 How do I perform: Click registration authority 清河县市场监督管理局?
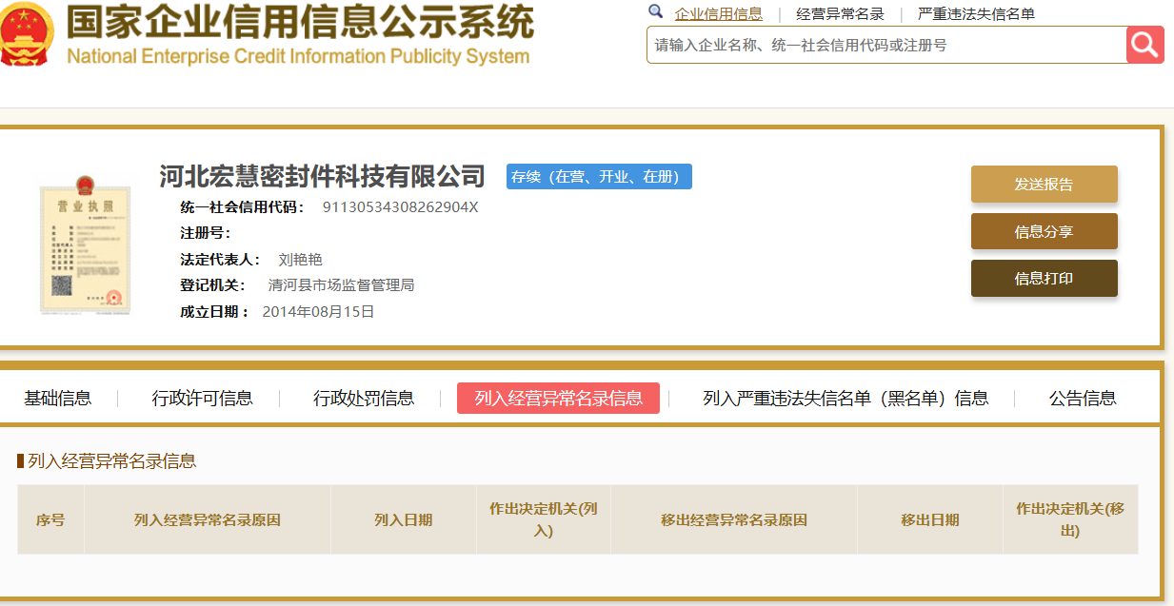click(341, 285)
